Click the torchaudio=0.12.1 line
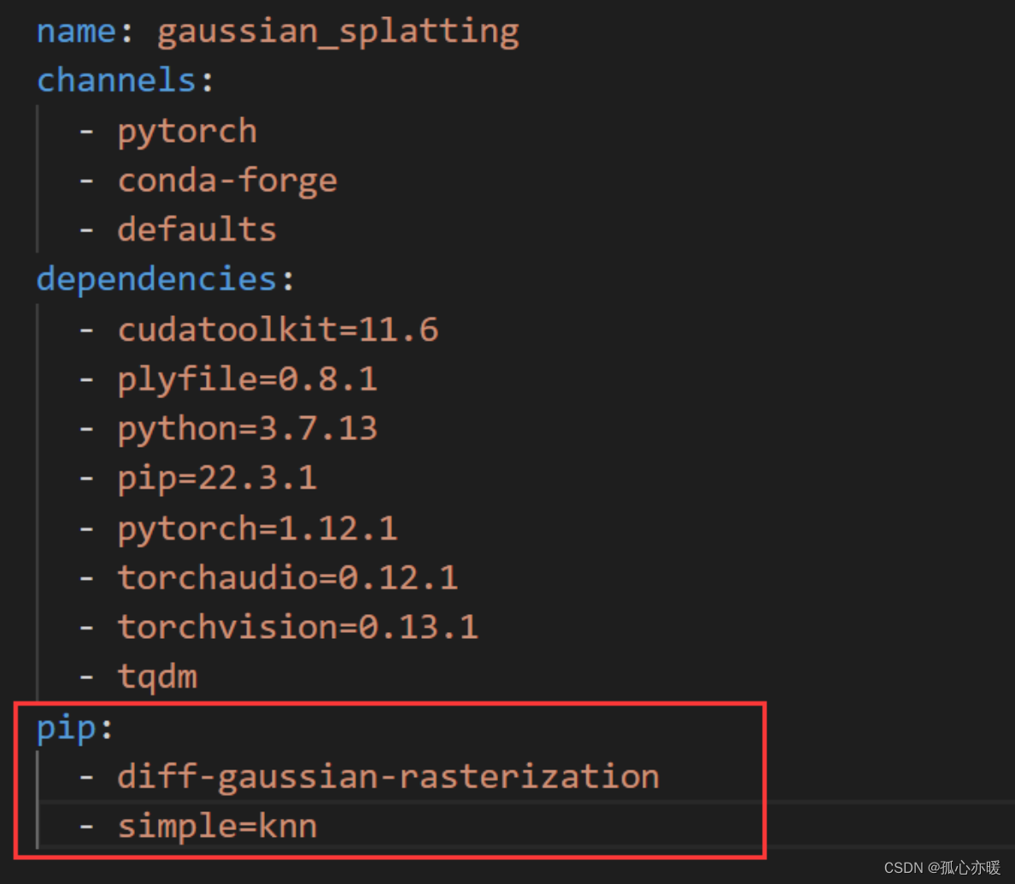 click(287, 577)
